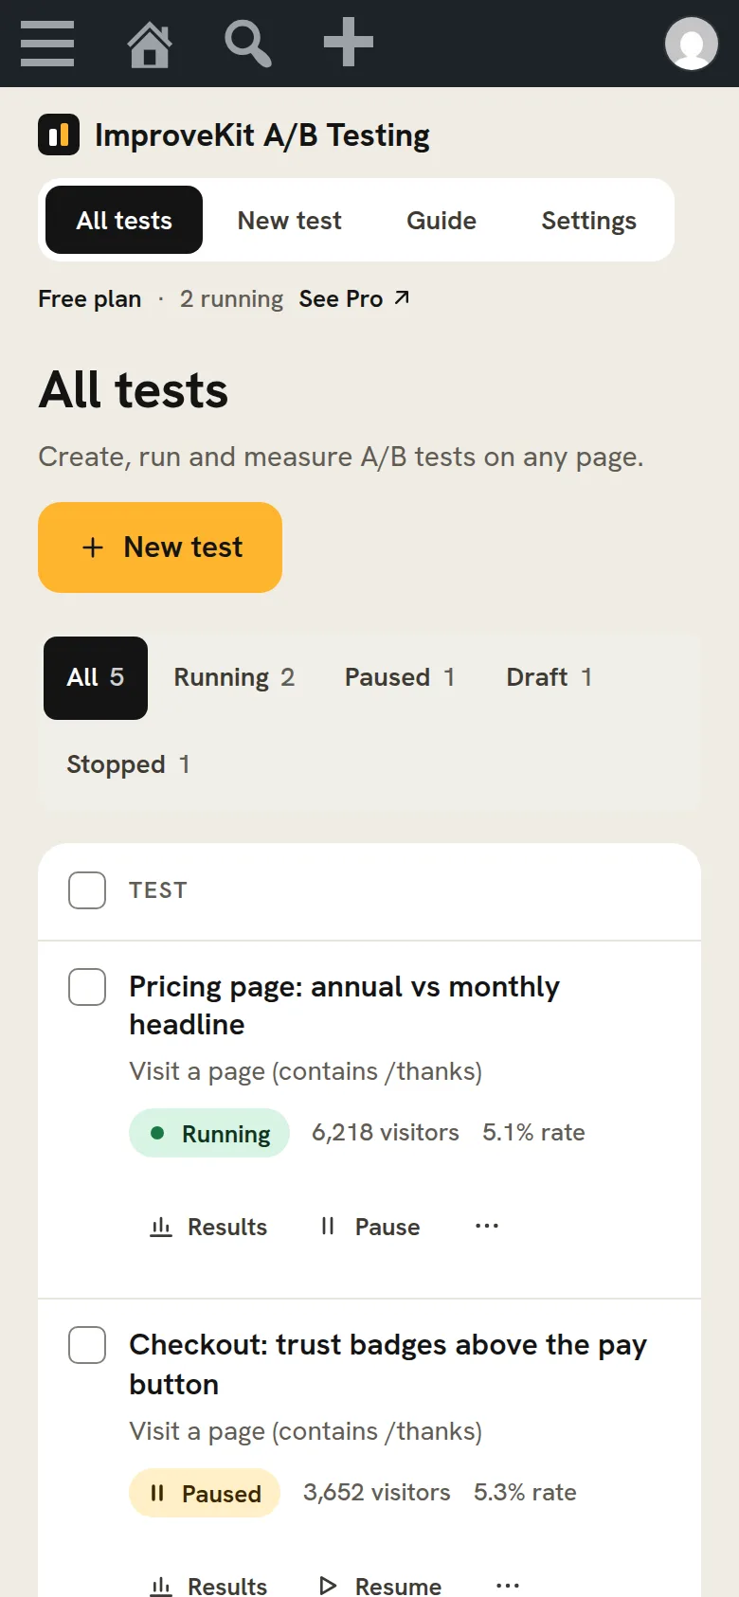Filter by Running 2 tests
This screenshot has width=739, height=1597.
tap(234, 678)
